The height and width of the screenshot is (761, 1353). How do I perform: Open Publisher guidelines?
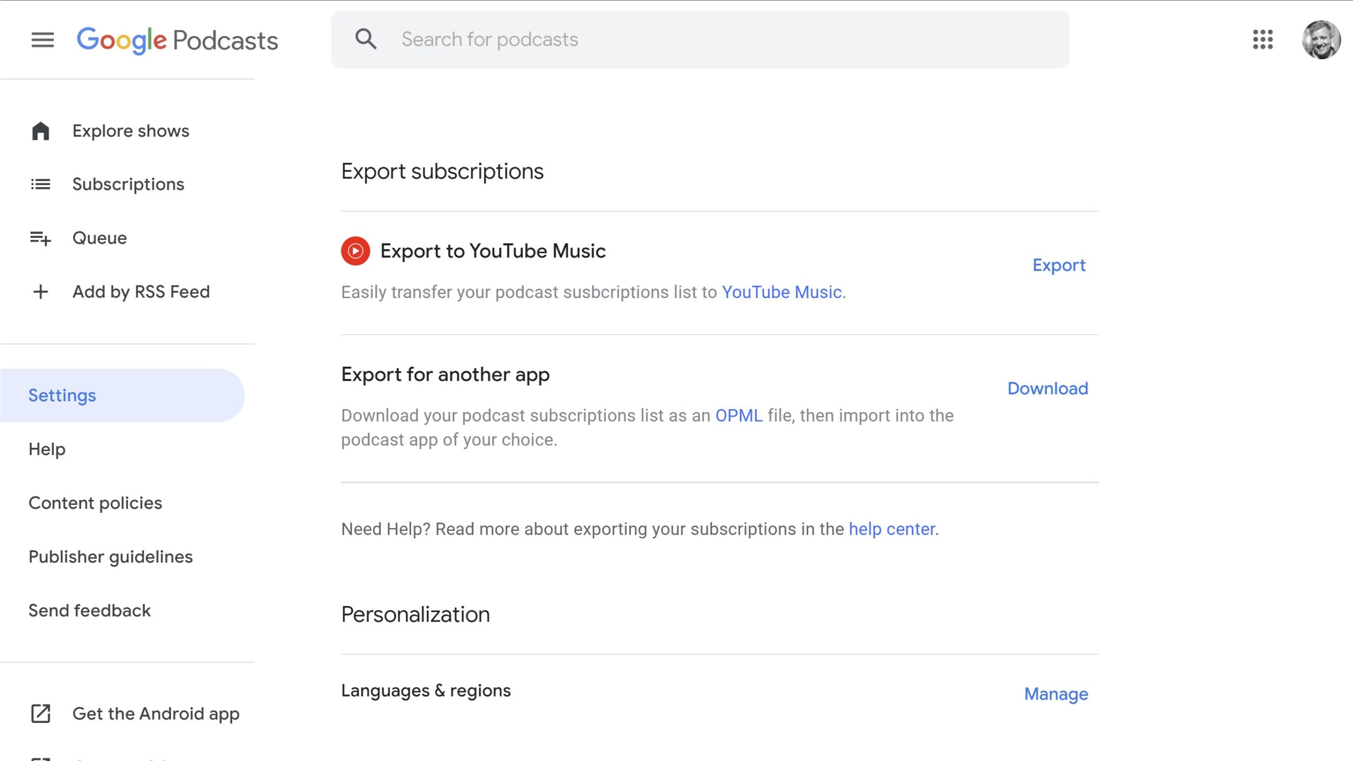(110, 557)
